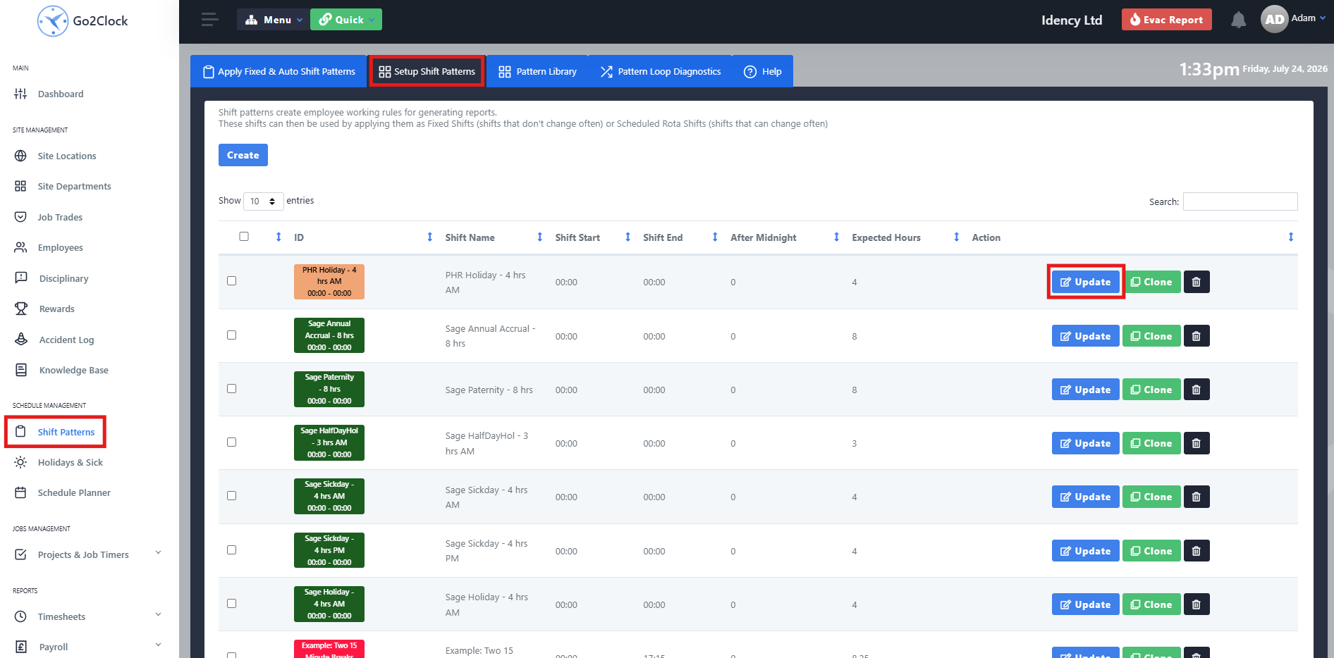Delete Sage Paternity shift using trash icon
1334x658 pixels.
click(1197, 390)
